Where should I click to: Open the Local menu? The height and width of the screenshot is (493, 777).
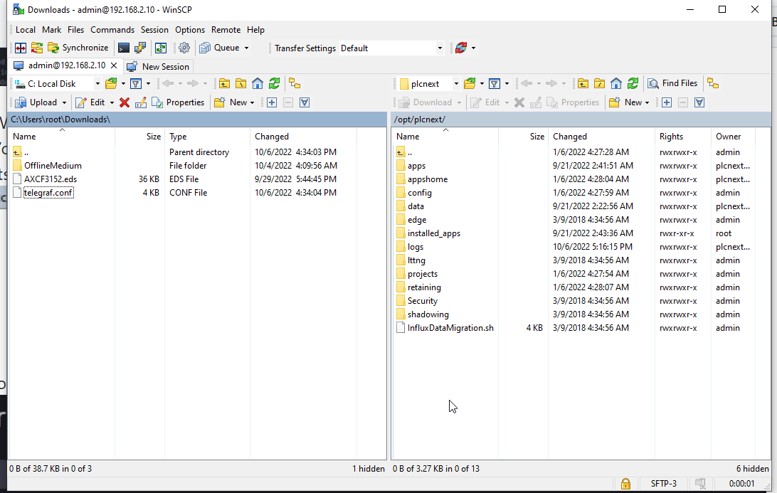coord(26,30)
